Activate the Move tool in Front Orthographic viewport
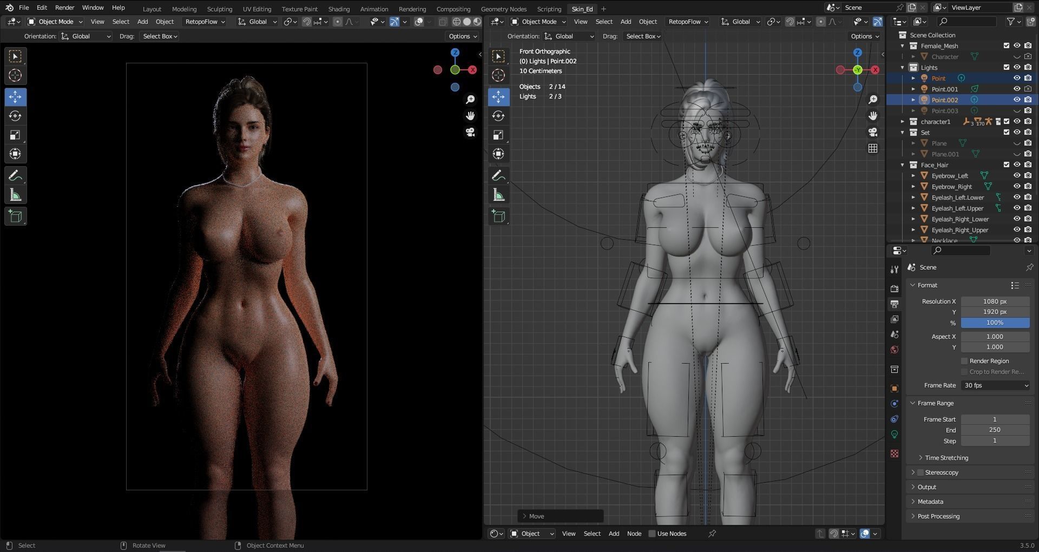The width and height of the screenshot is (1039, 552). point(498,97)
